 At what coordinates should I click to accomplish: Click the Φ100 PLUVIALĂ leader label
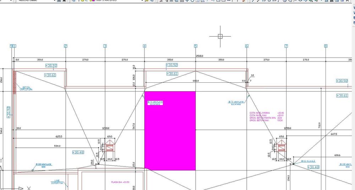pyautogui.click(x=308, y=162)
